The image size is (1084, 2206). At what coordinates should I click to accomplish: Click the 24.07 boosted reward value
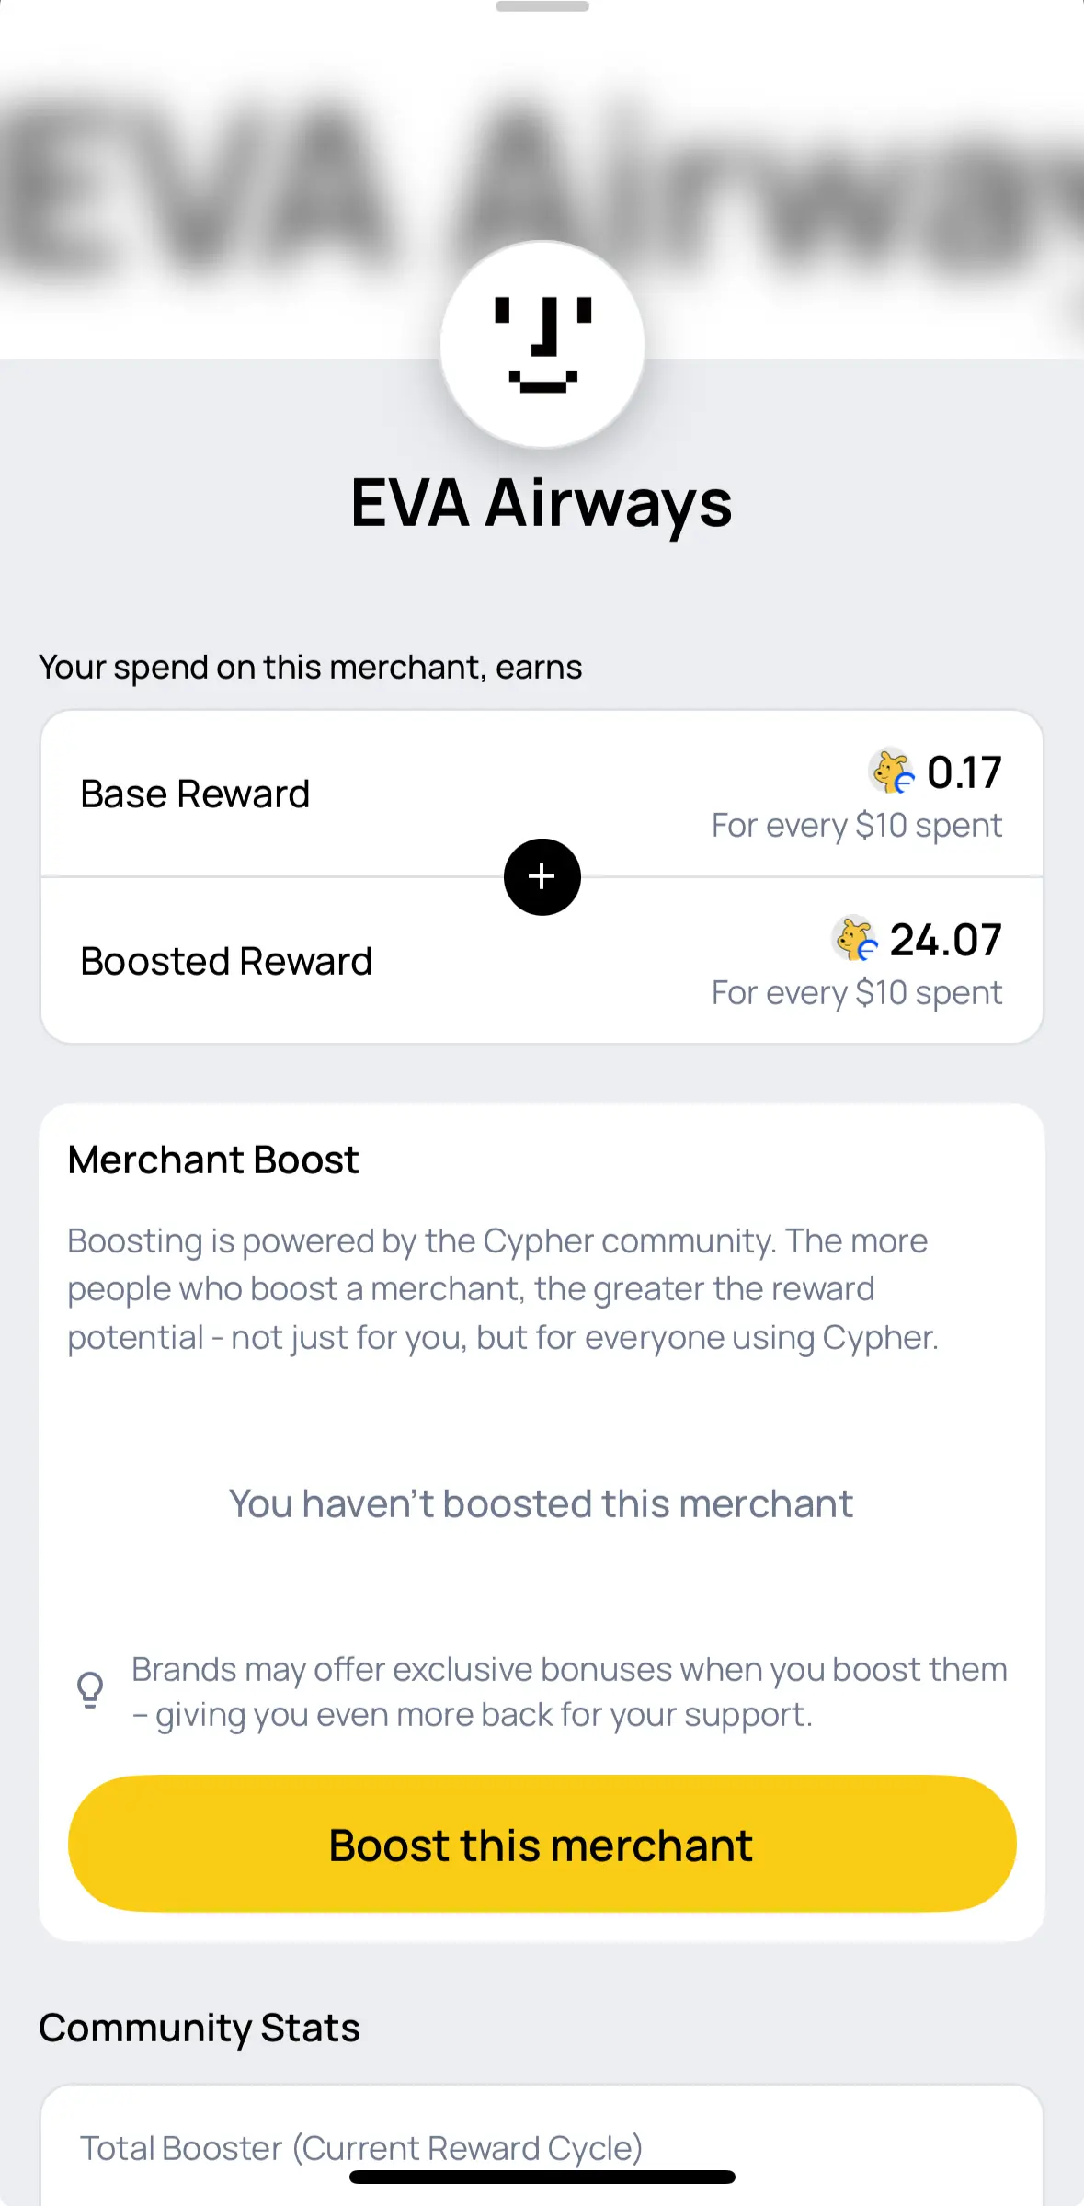[x=945, y=940]
